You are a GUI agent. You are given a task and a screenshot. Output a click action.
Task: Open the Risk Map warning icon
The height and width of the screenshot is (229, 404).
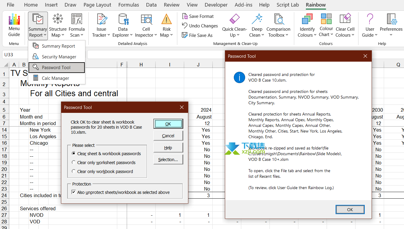167,19
